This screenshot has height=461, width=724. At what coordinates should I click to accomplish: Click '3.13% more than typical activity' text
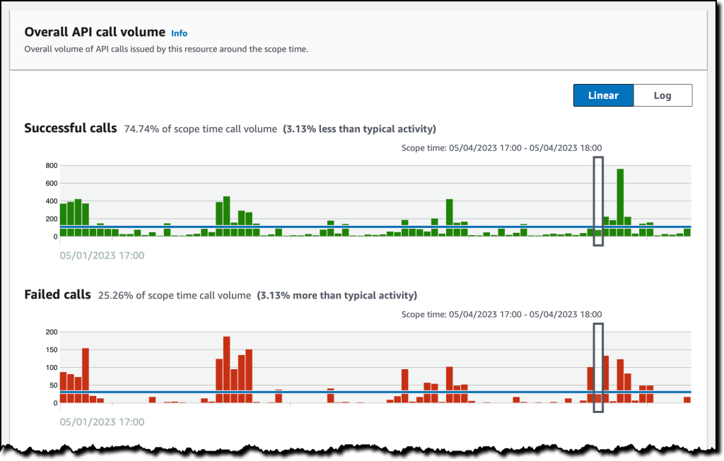click(x=337, y=295)
